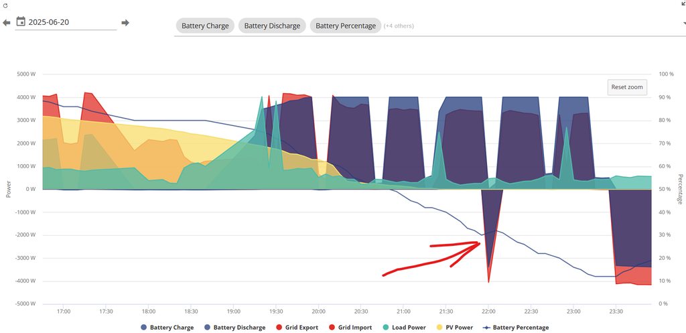Toggle Battery Charge series in legend
This screenshot has width=686, height=333.
point(167,328)
